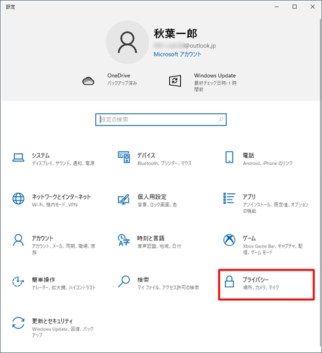Click the 更新とセキュリティ refresh arrows icon
The width and height of the screenshot is (322, 353).
click(x=18, y=323)
